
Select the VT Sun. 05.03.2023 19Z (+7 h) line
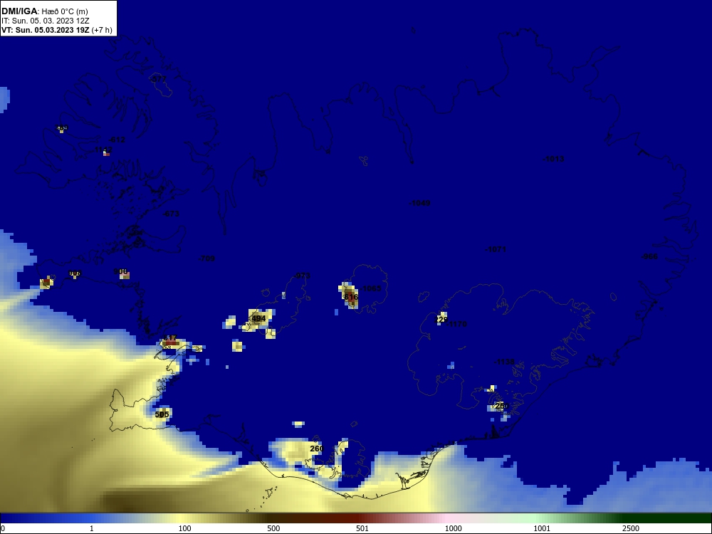pos(57,30)
